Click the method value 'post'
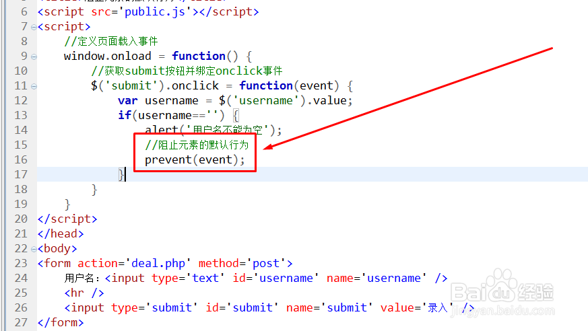This screenshot has width=588, height=331. [x=266, y=263]
